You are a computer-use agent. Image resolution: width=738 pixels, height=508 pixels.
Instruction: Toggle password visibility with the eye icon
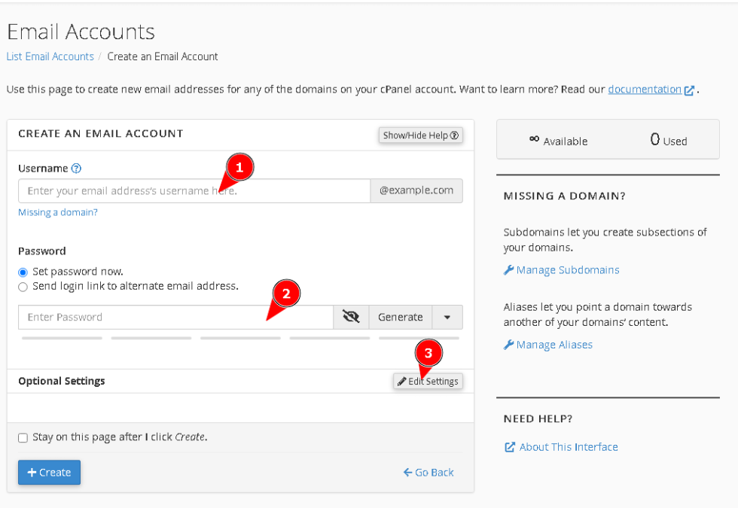point(350,317)
